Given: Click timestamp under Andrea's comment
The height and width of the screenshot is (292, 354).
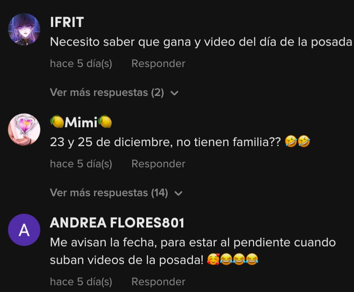Looking at the screenshot, I should [x=81, y=282].
